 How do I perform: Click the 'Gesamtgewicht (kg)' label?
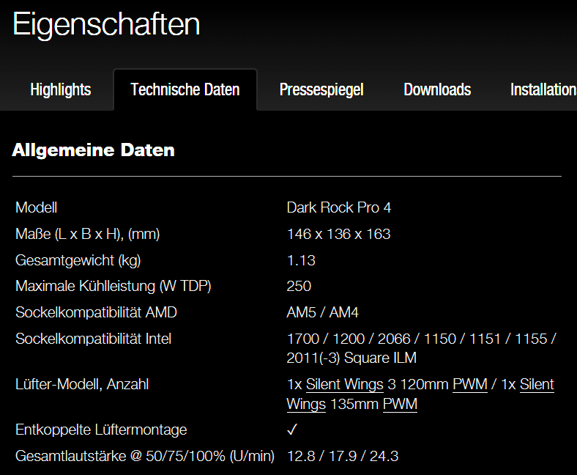click(x=78, y=260)
